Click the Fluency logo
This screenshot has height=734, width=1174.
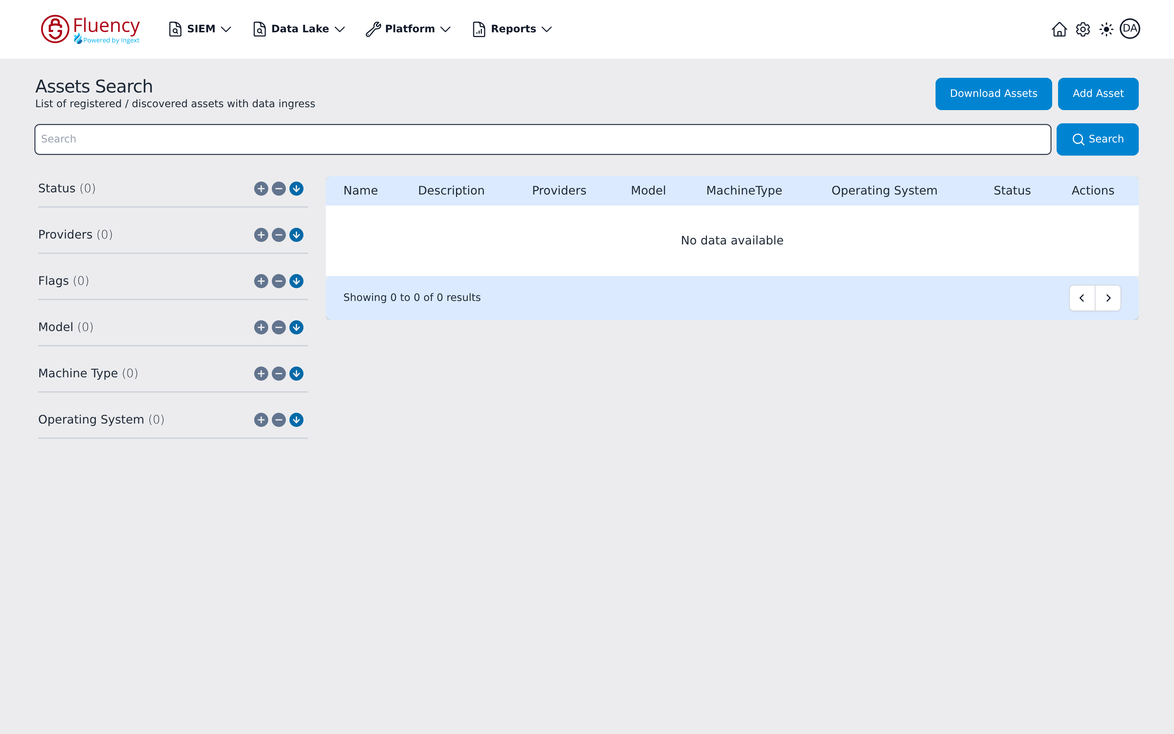(90, 29)
